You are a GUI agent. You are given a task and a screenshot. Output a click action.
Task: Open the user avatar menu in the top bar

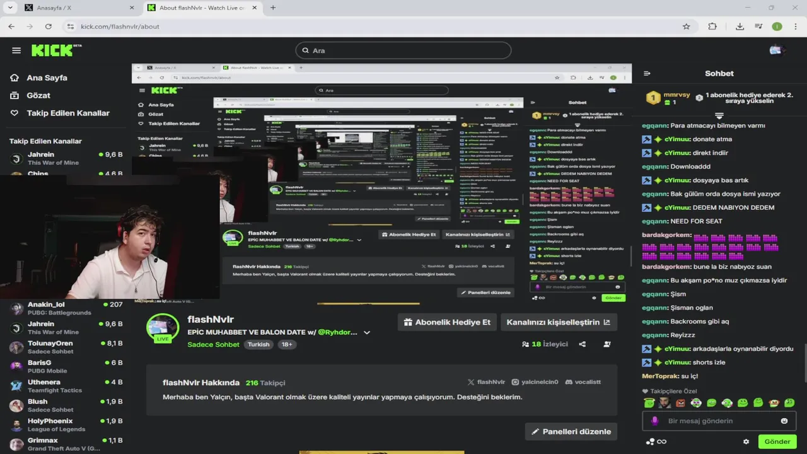tap(775, 50)
